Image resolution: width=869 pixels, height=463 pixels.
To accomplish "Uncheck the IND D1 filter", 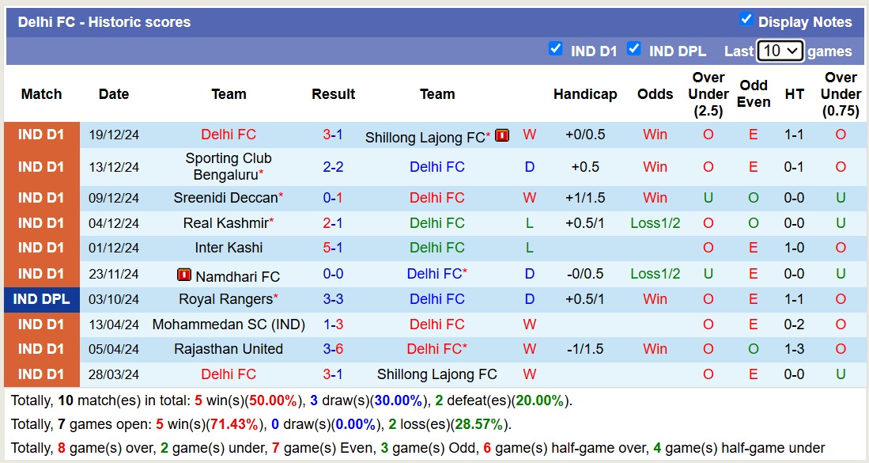I will point(557,49).
